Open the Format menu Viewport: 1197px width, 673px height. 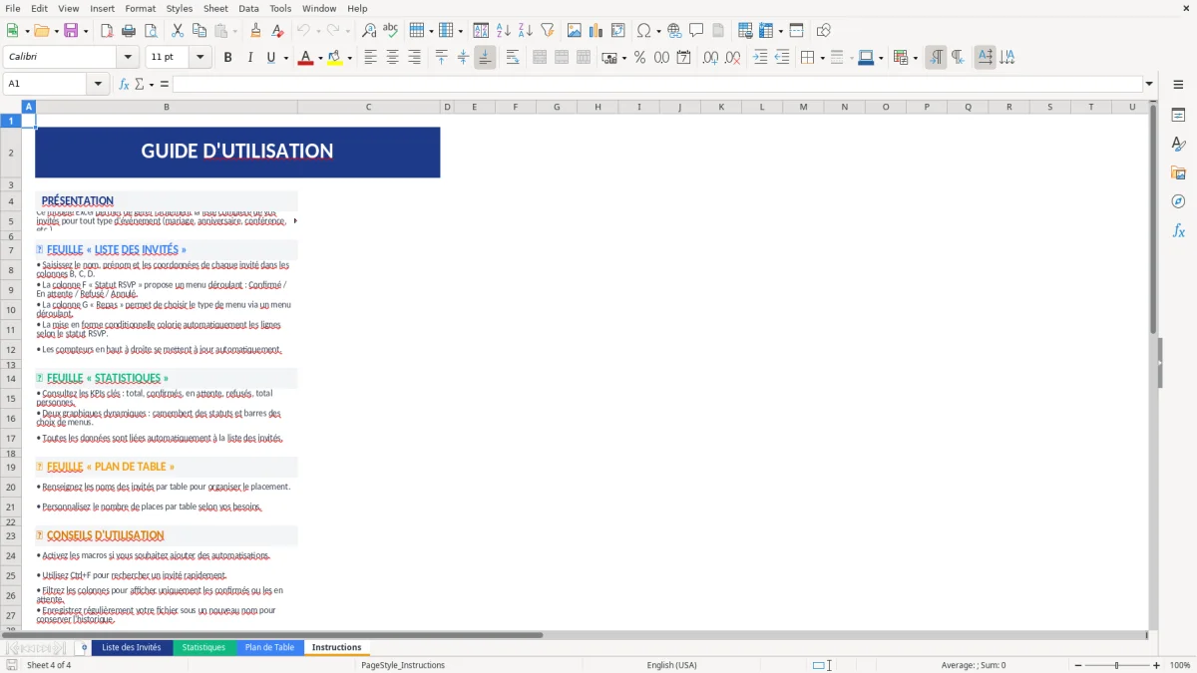(140, 8)
